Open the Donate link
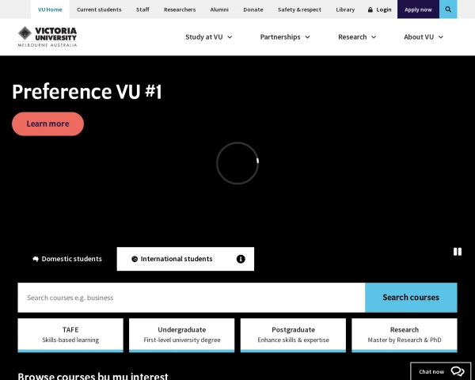 click(x=253, y=9)
